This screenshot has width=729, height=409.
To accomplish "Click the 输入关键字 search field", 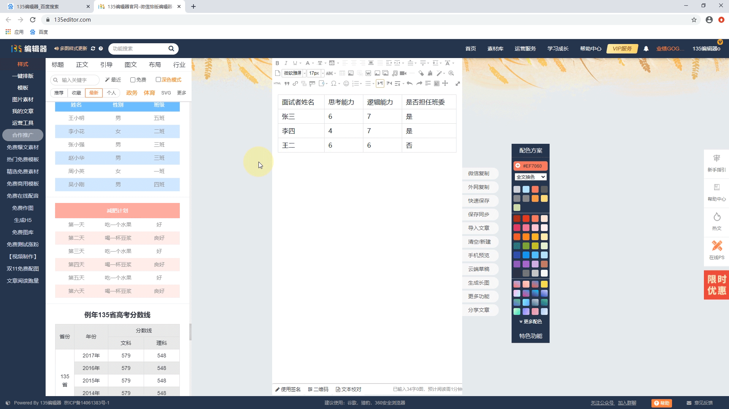I will point(78,80).
